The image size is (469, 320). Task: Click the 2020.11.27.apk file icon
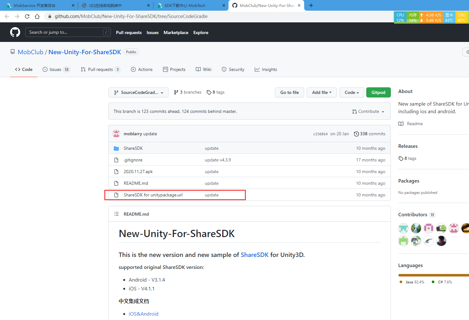[x=116, y=172]
